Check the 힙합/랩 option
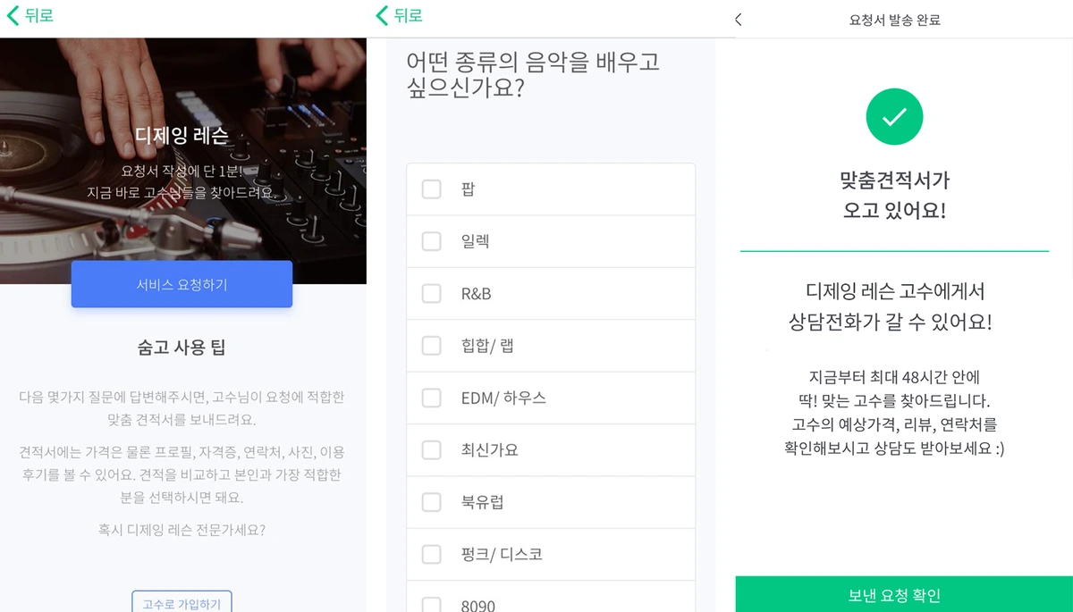The width and height of the screenshot is (1073, 612). point(432,345)
